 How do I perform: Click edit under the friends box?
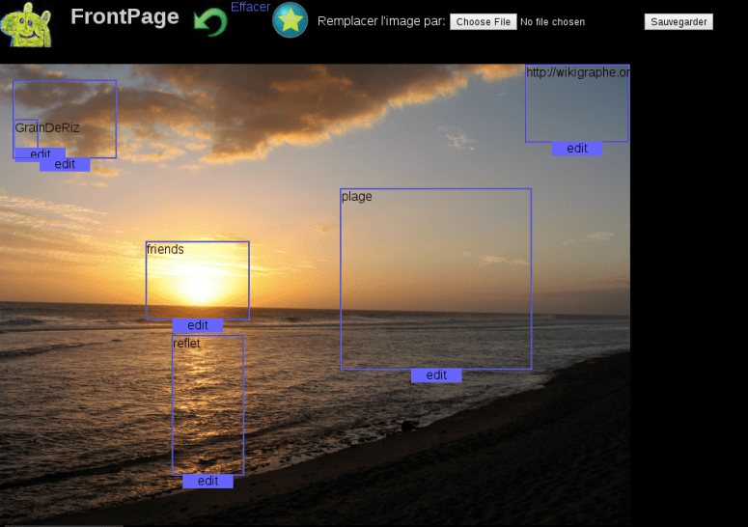198,325
